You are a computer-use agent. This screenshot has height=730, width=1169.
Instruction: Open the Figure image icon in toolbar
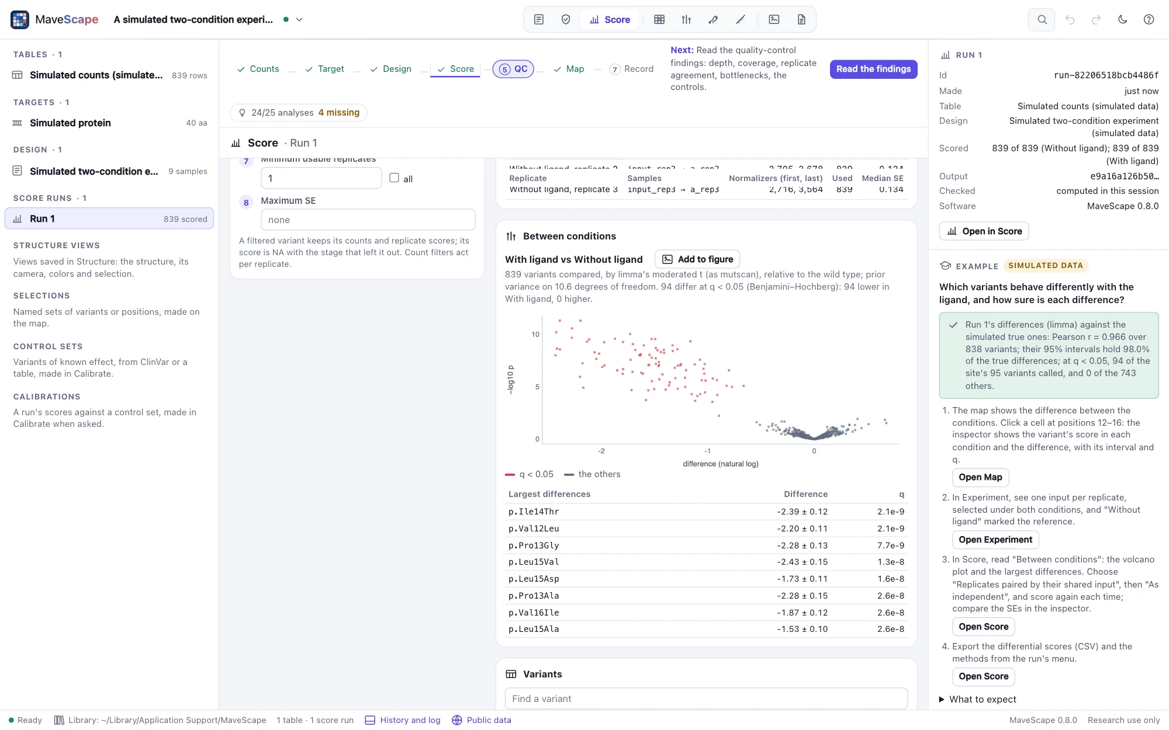[x=774, y=19]
